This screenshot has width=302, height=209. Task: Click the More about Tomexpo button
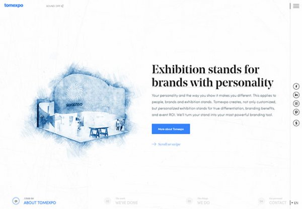pos(171,129)
